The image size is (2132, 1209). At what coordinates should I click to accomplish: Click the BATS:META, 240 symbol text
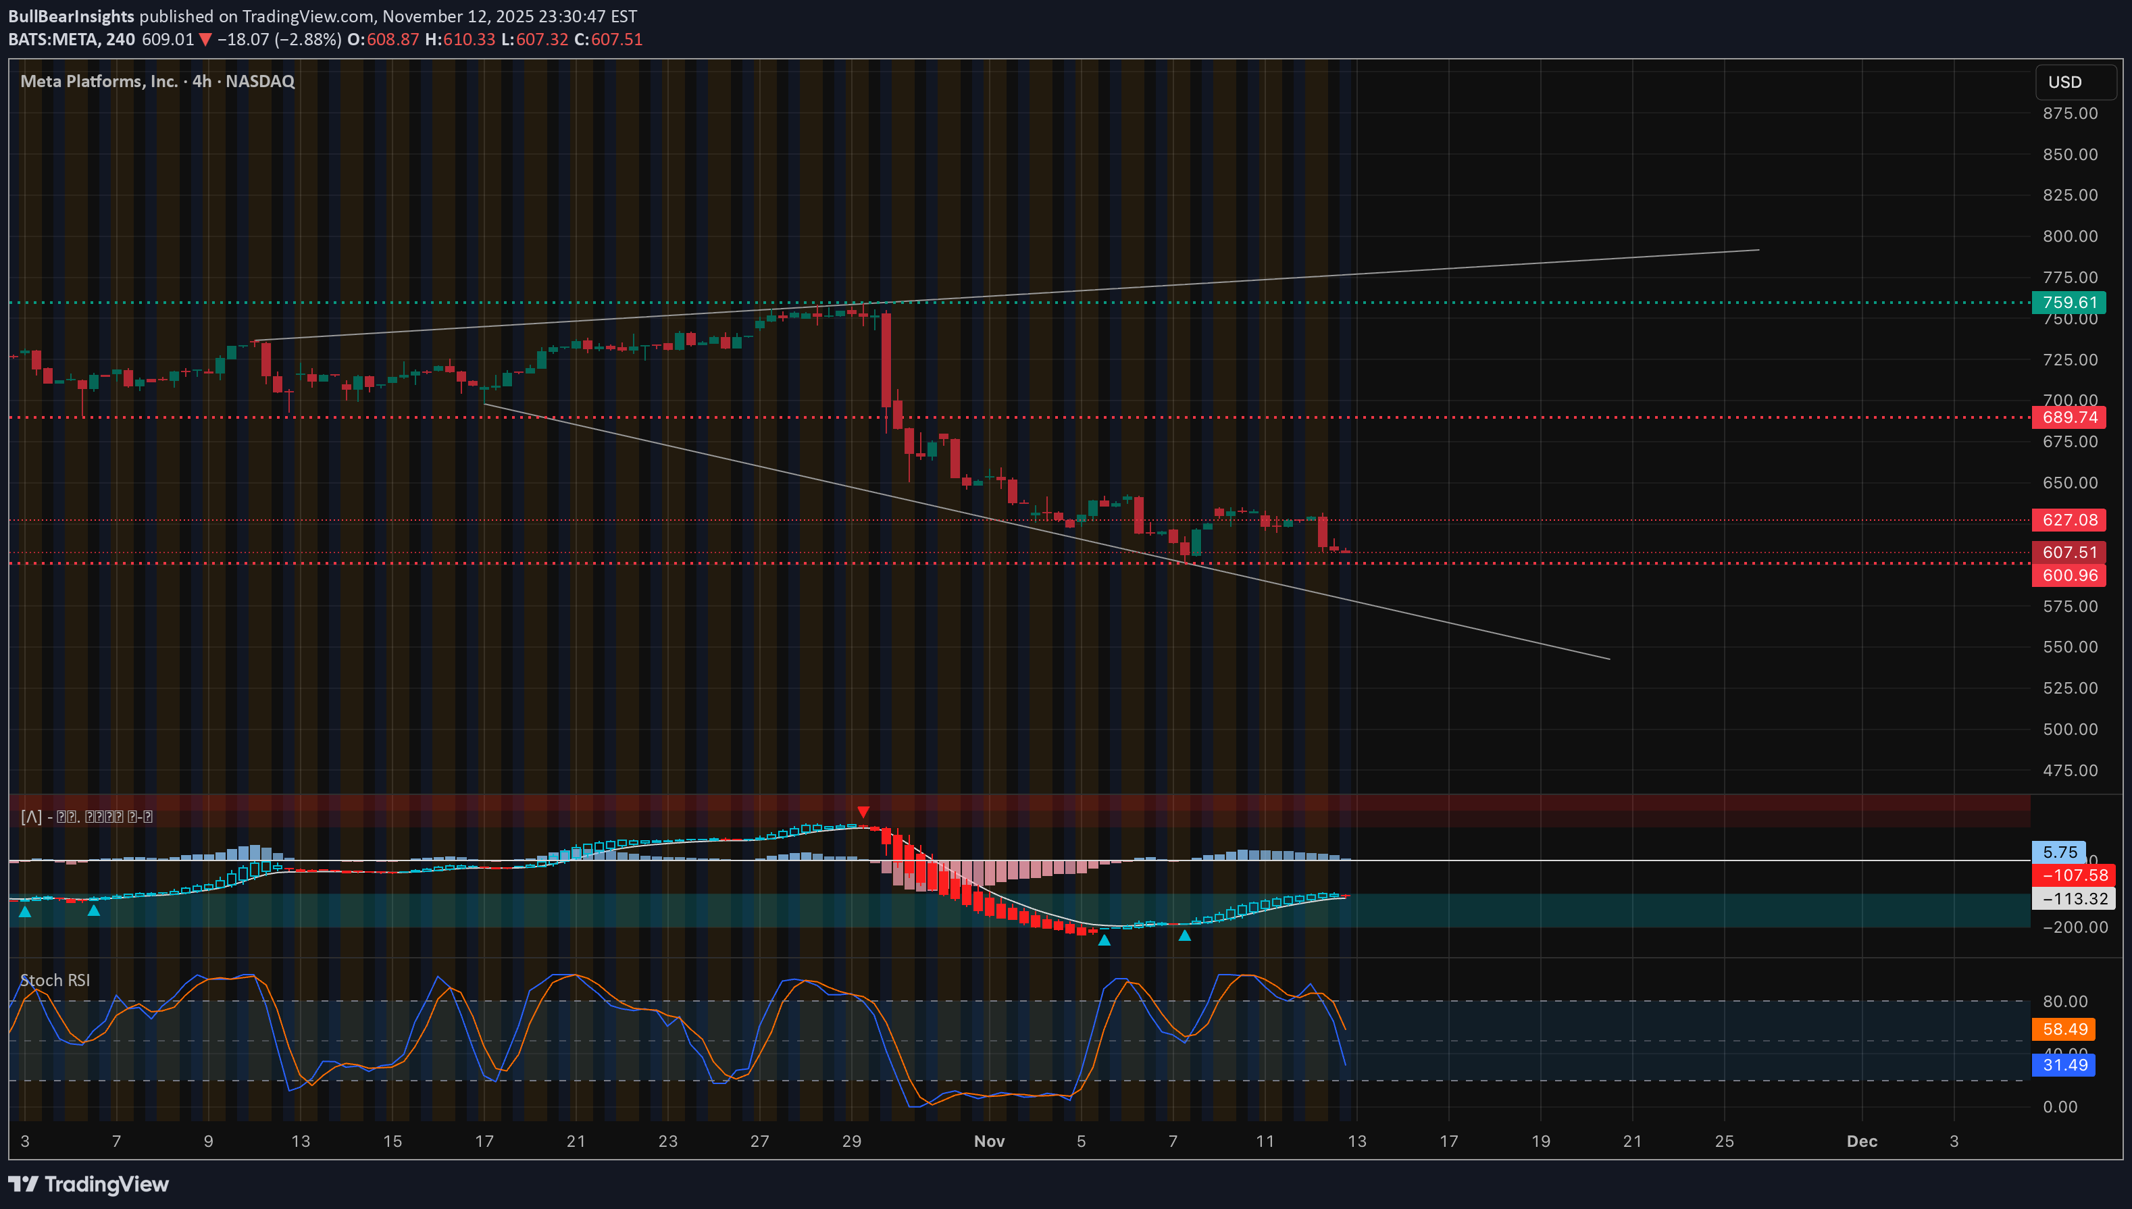73,39
